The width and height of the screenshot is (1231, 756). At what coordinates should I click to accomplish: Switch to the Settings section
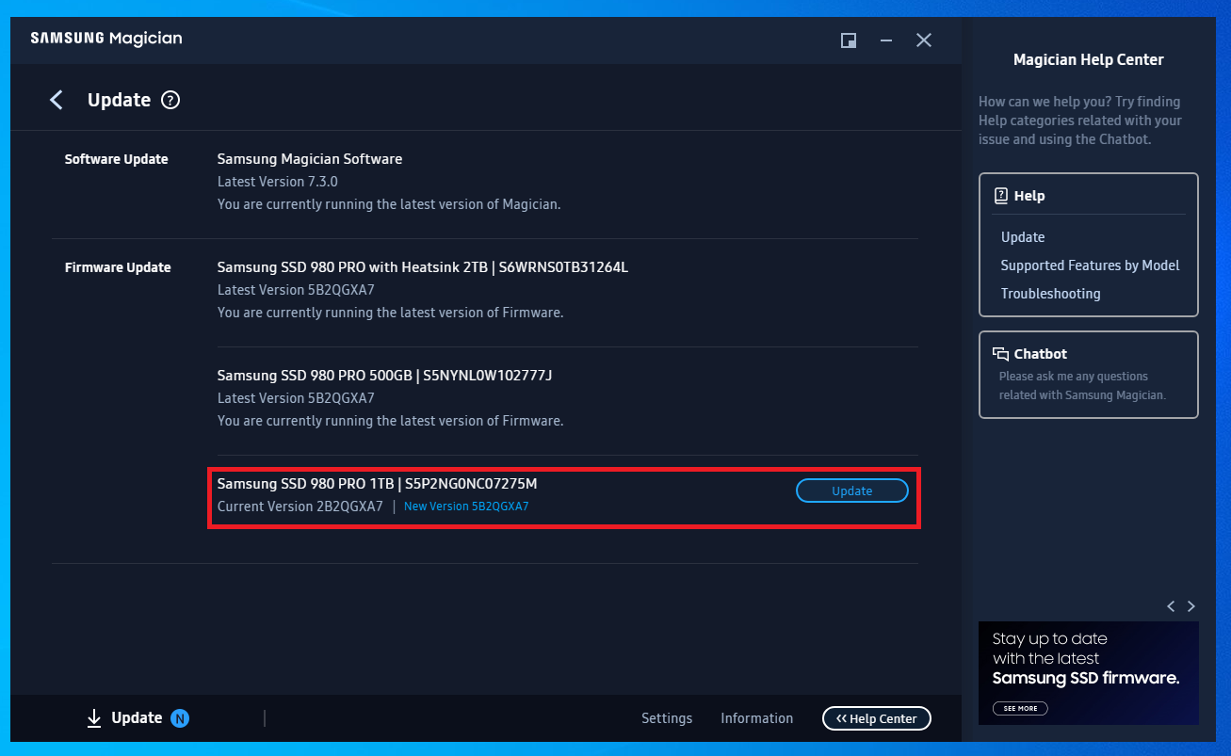[666, 717]
